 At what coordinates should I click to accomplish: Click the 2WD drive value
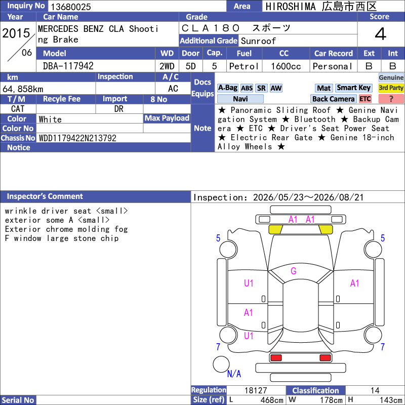(167, 66)
